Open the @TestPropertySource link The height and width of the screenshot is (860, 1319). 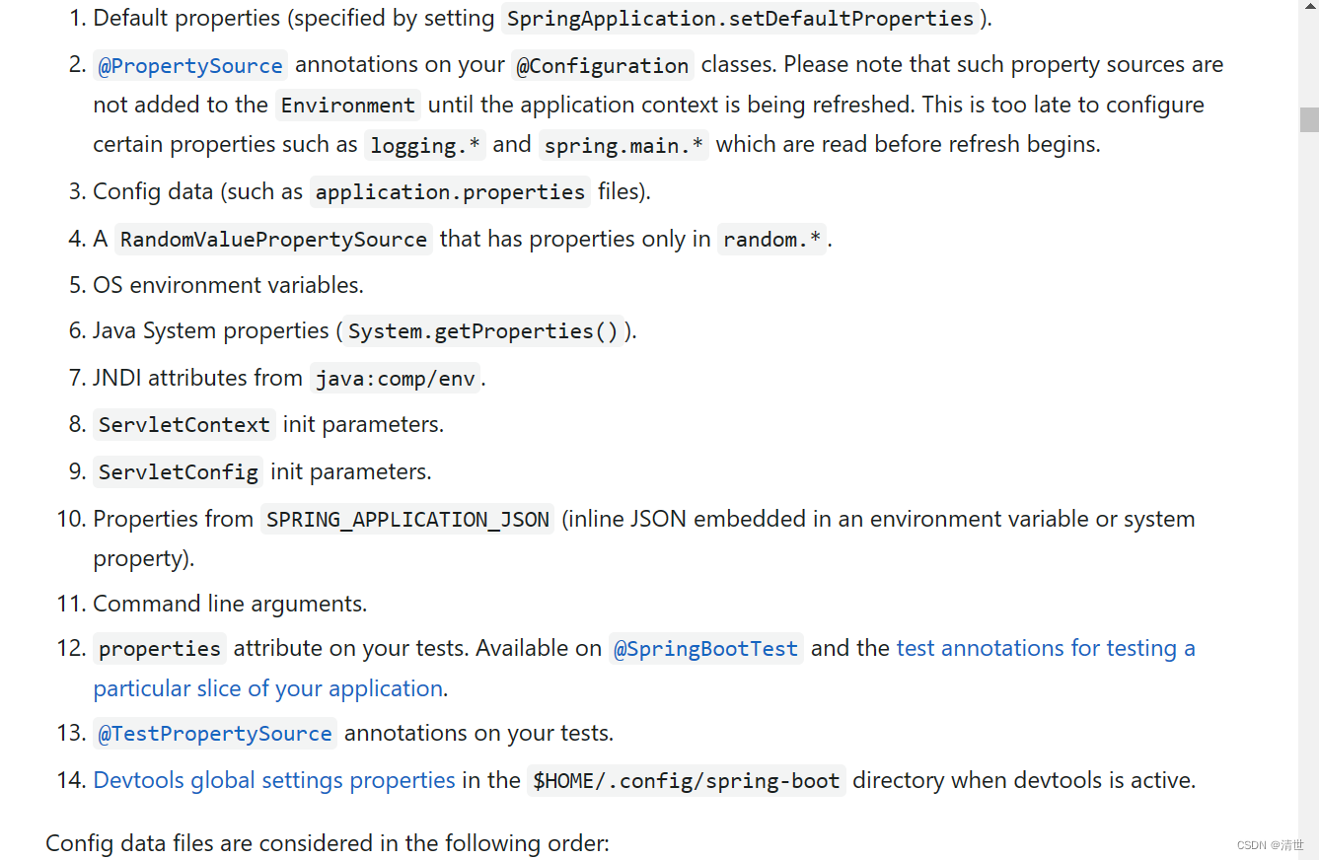coord(215,734)
